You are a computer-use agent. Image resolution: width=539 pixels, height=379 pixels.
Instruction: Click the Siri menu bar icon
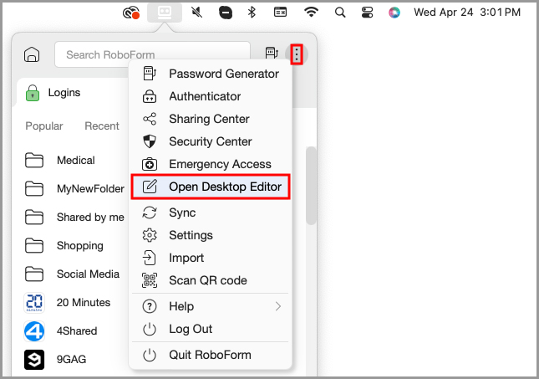394,13
